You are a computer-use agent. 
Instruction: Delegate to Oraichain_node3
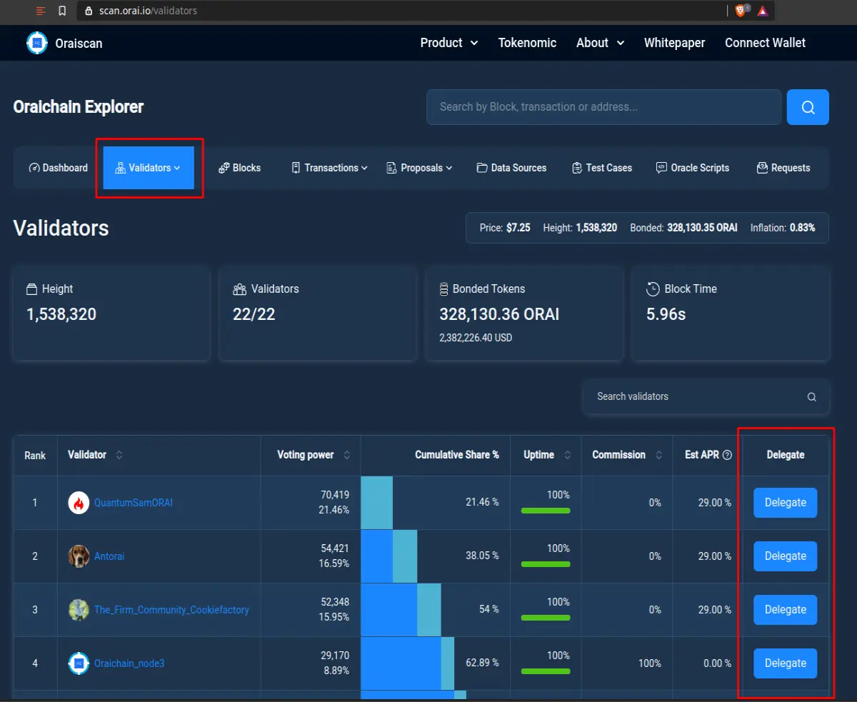[x=785, y=663]
